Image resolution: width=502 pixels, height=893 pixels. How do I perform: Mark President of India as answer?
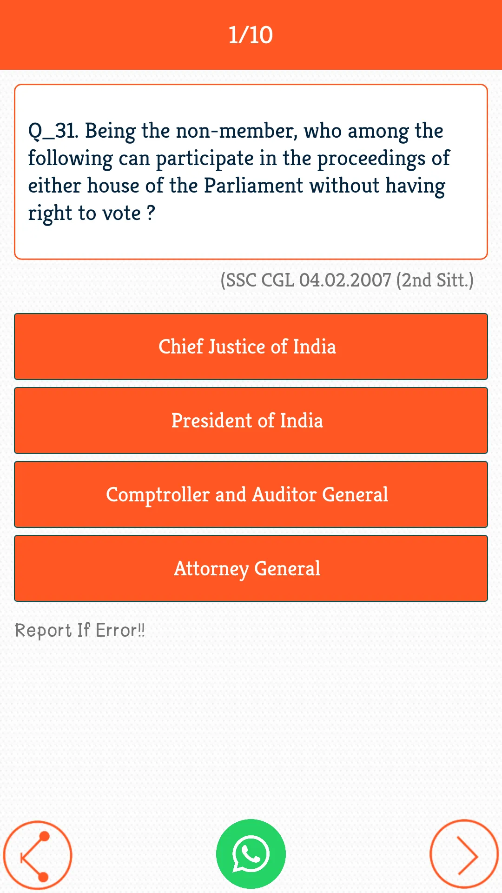[x=251, y=420]
